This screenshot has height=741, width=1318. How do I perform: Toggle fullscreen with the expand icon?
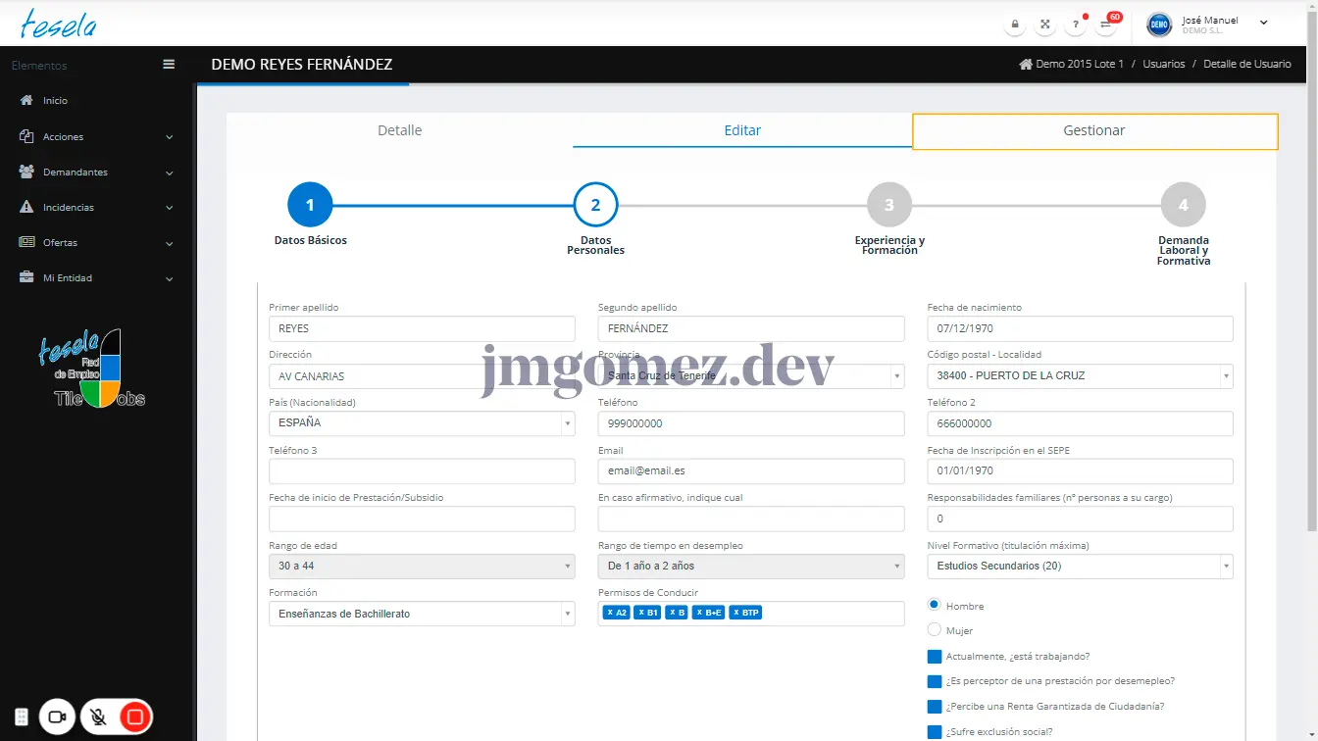tap(1045, 25)
